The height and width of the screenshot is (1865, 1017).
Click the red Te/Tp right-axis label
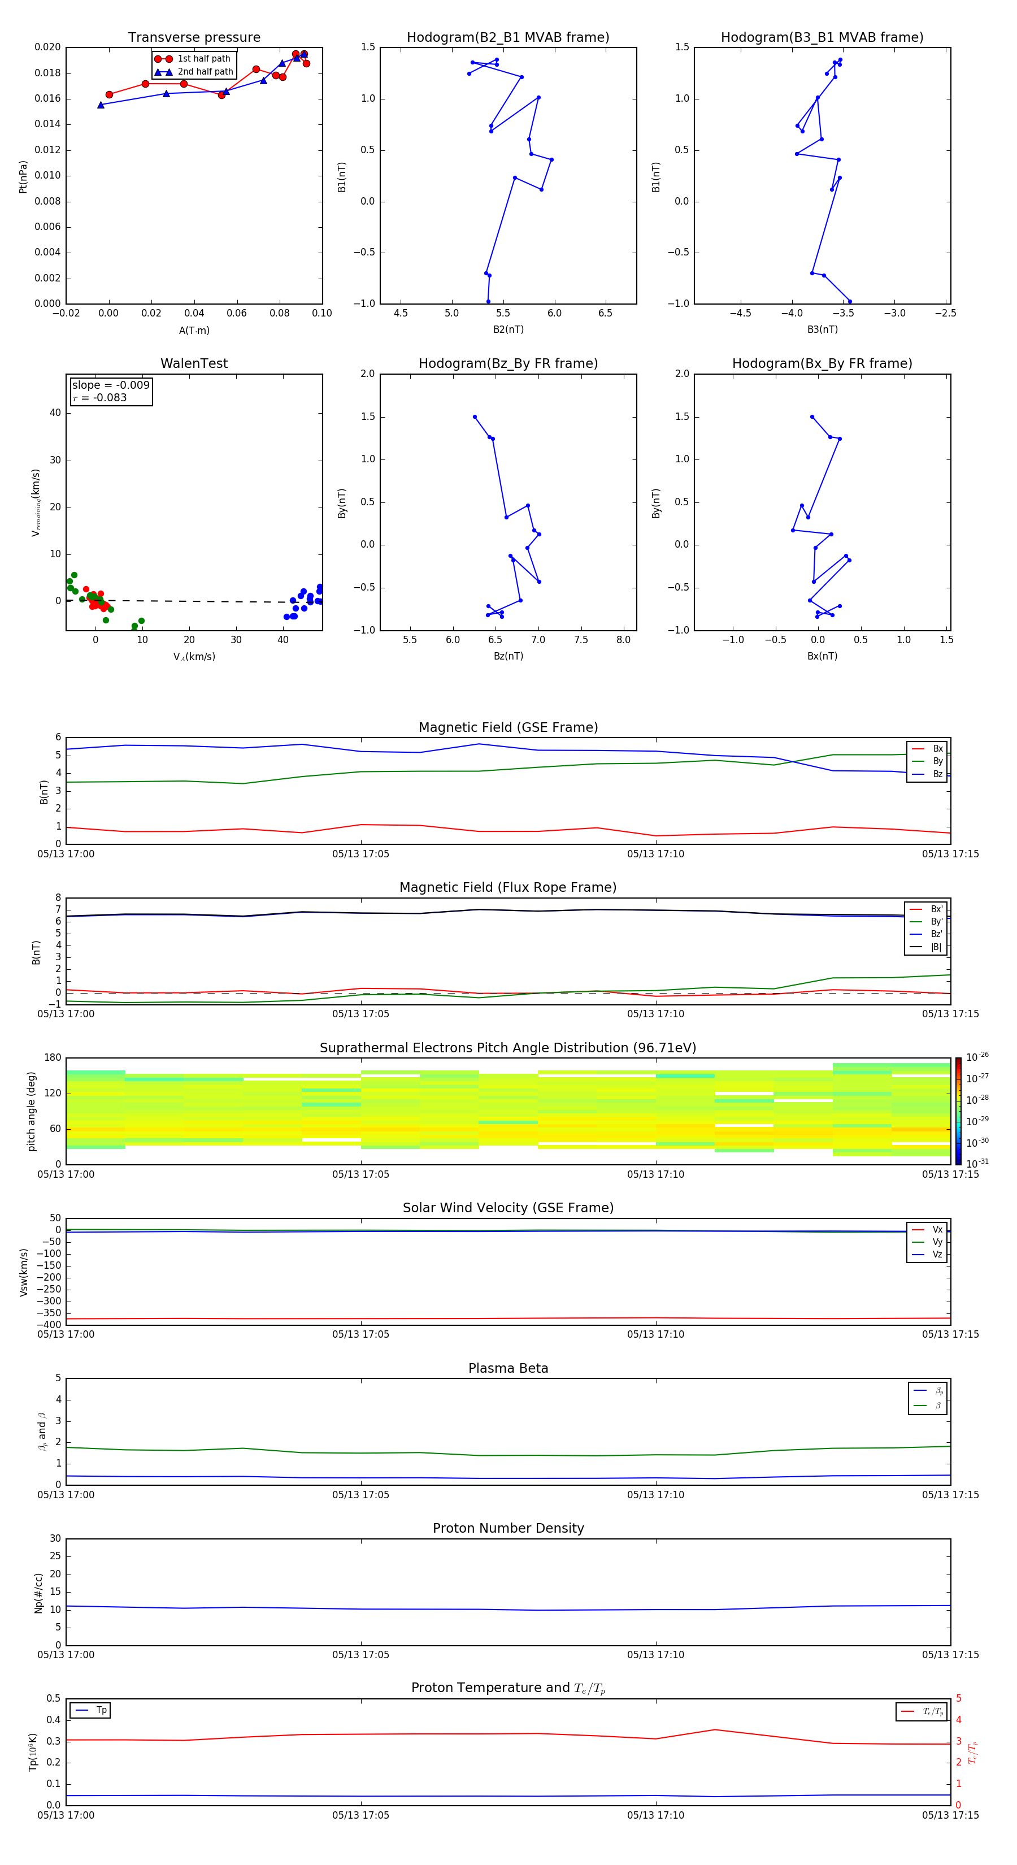click(973, 1753)
